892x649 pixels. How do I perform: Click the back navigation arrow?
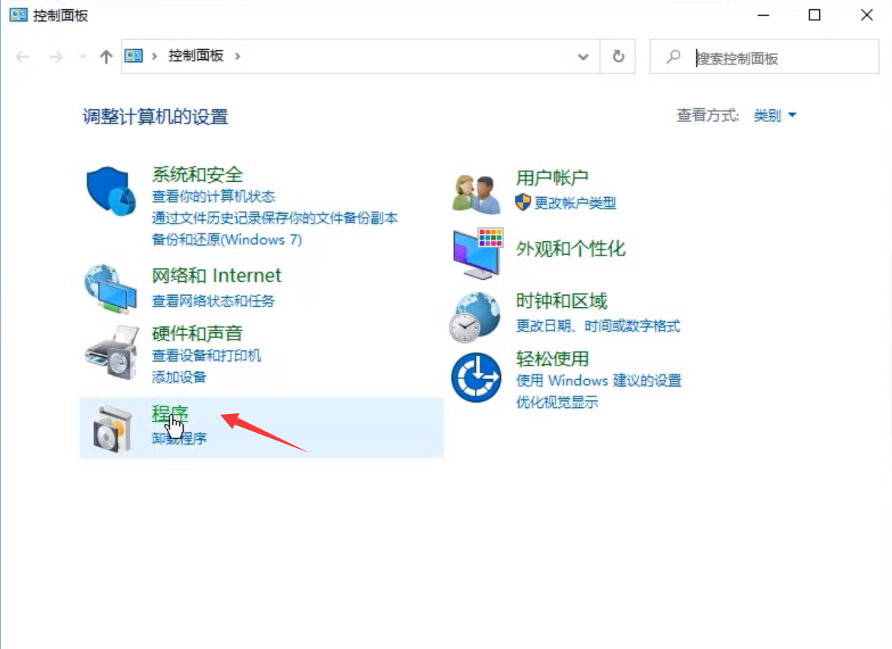click(x=24, y=55)
